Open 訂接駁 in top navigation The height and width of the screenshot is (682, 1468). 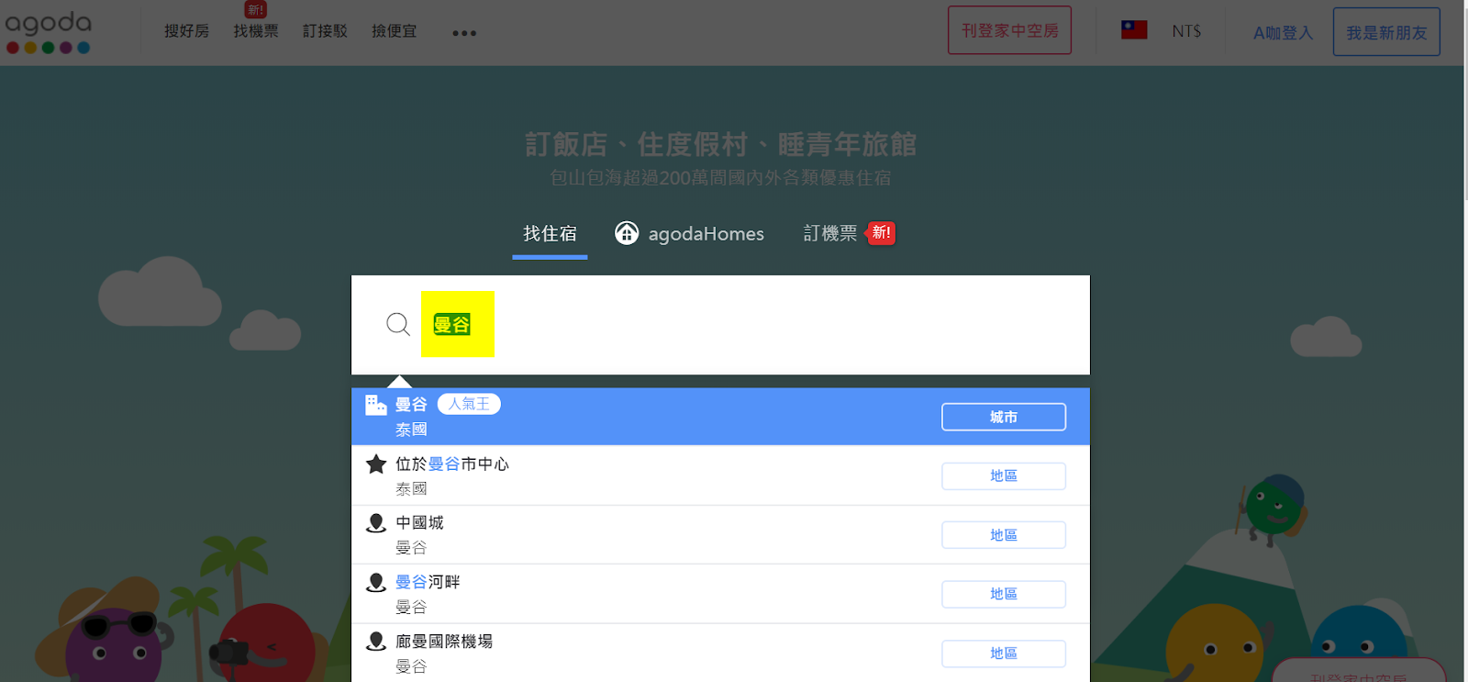click(326, 31)
